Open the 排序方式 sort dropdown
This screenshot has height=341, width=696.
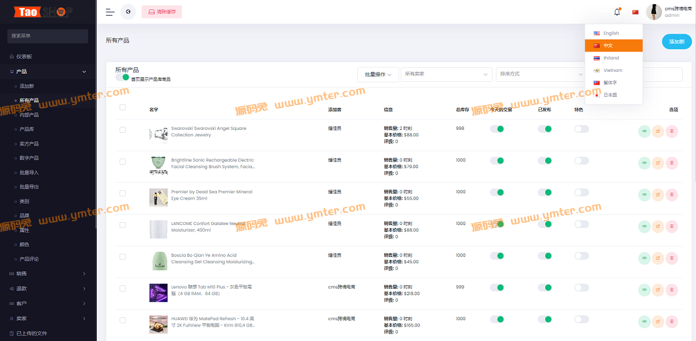[541, 74]
